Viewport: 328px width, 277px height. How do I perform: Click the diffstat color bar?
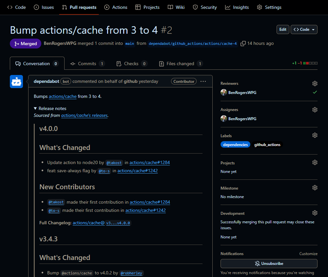click(310, 63)
